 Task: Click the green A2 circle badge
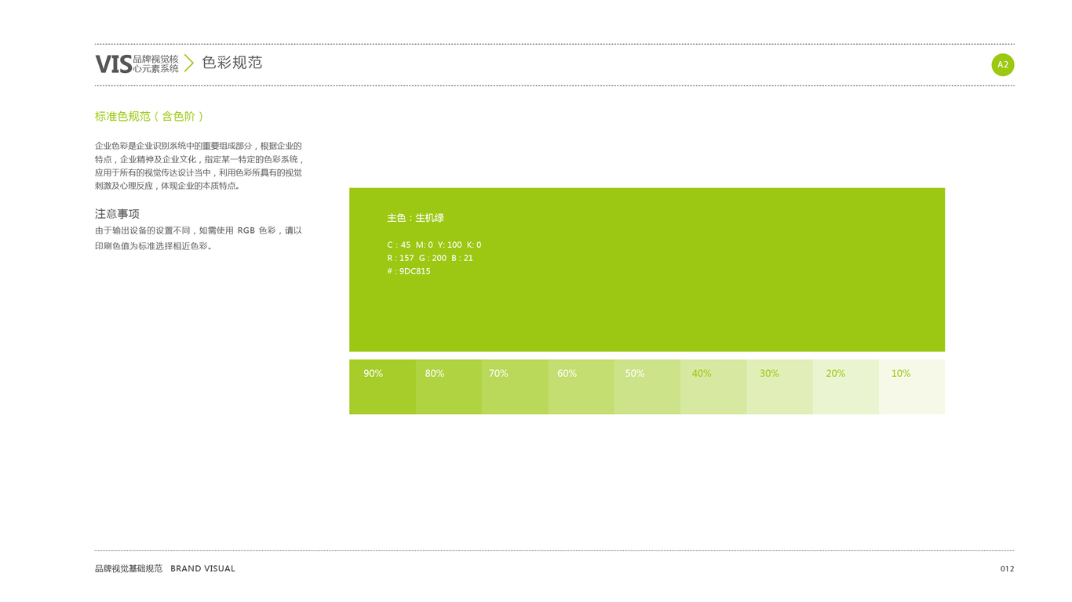click(1002, 65)
